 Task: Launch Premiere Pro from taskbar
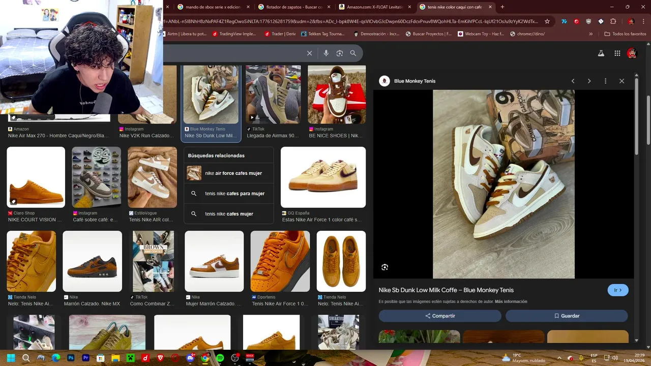point(86,358)
